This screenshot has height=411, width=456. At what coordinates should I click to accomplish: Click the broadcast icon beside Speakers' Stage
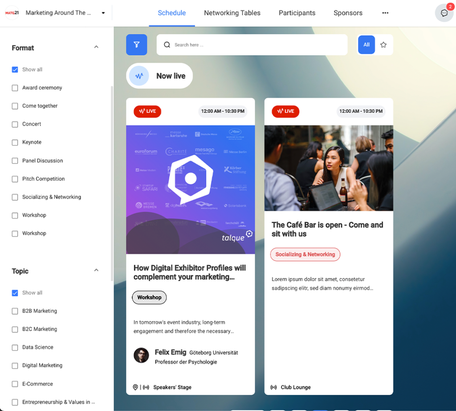[x=146, y=387]
